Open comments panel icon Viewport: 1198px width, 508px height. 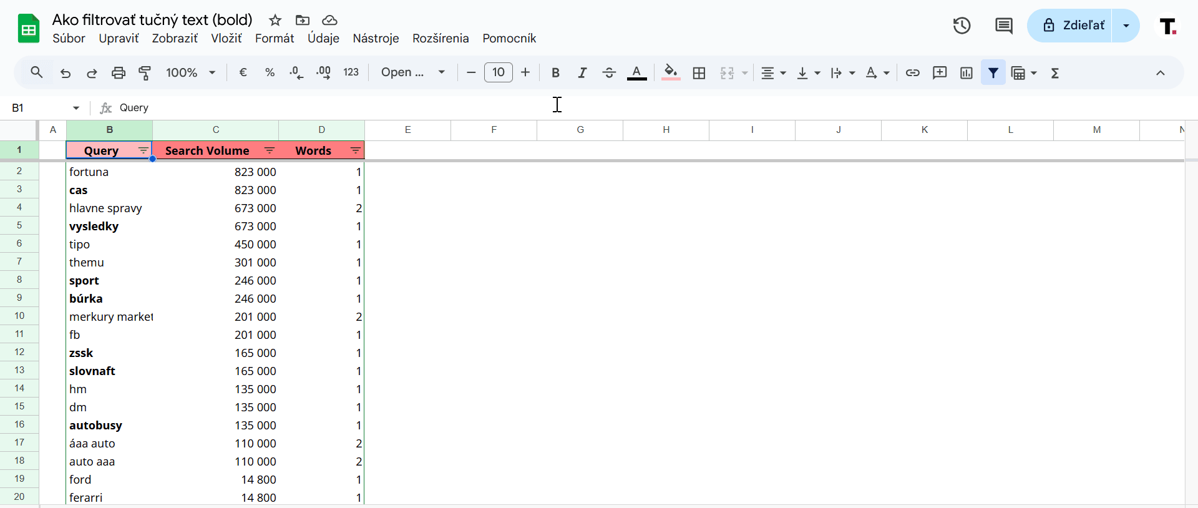pyautogui.click(x=1003, y=26)
